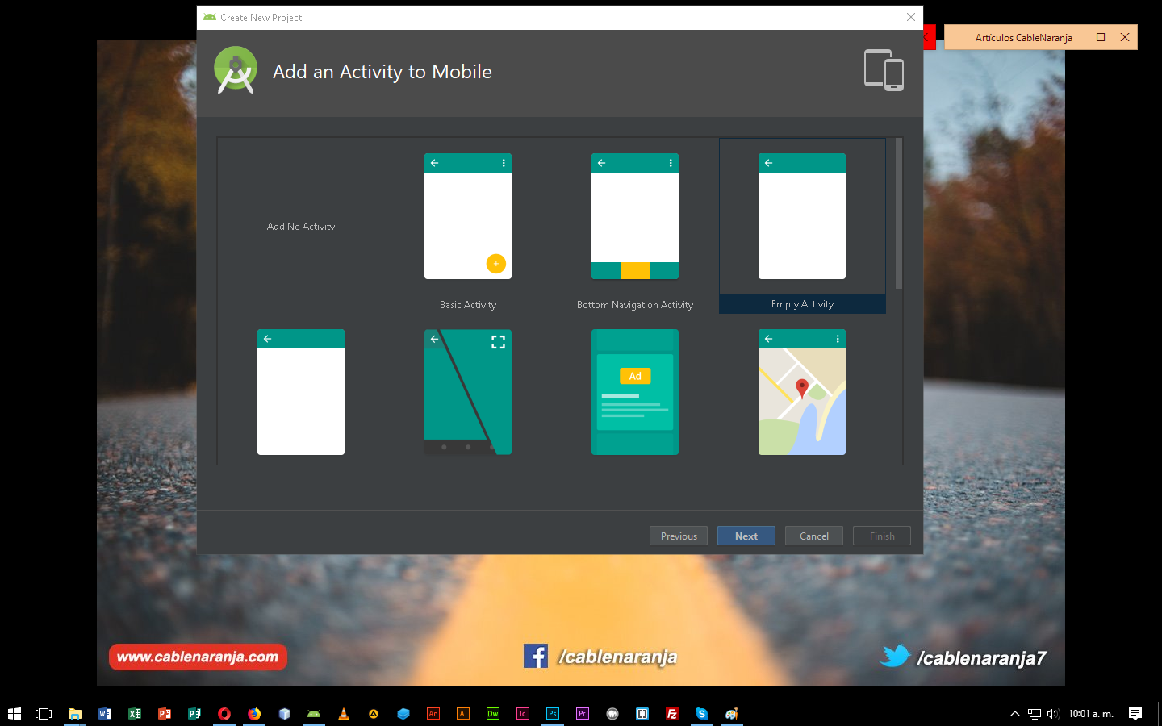The image size is (1162, 726).
Task: Launch PowerPoint from the taskbar
Action: coord(165,714)
